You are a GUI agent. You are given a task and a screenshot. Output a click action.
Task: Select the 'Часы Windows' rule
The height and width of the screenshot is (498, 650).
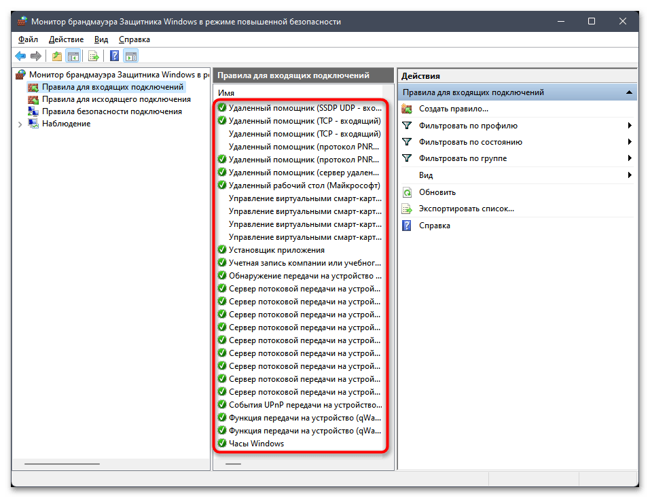(256, 444)
